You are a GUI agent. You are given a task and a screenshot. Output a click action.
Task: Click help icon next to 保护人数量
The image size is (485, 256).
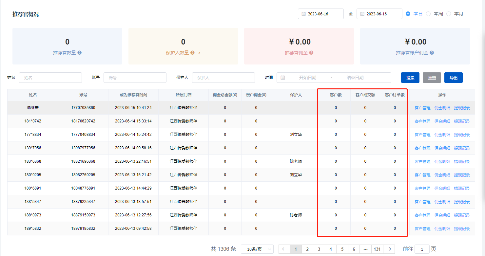coord(192,53)
